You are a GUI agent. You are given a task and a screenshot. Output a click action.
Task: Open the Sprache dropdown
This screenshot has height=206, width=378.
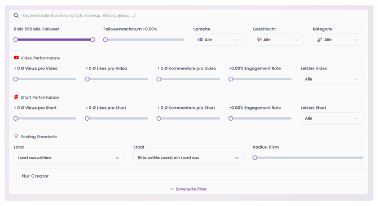(x=218, y=40)
